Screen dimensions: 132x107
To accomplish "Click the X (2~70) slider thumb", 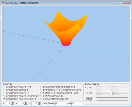I will pos(111,88).
